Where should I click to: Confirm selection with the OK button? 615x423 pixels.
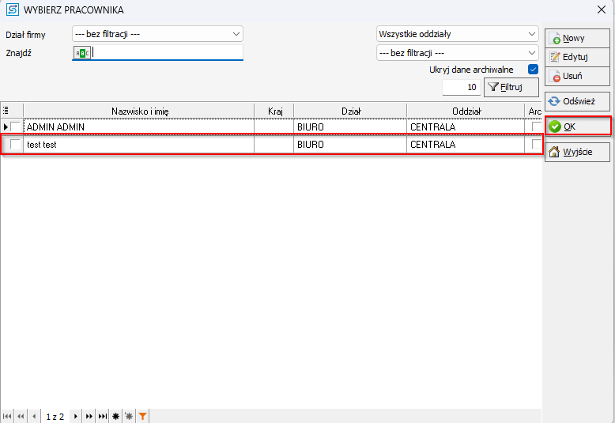(577, 127)
